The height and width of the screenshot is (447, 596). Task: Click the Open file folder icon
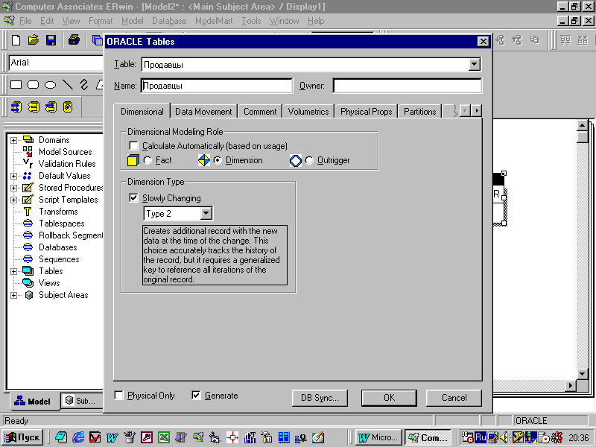(34, 40)
